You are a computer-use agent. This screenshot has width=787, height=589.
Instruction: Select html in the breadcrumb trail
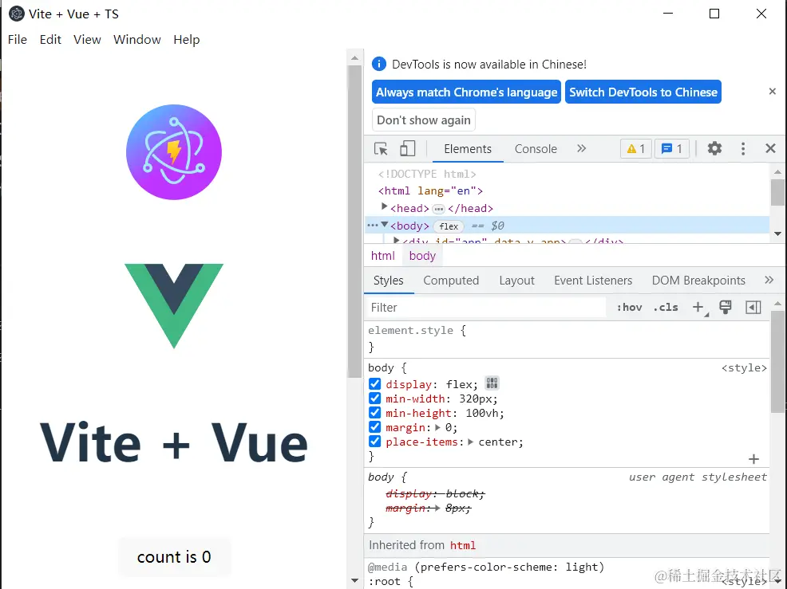(x=383, y=256)
